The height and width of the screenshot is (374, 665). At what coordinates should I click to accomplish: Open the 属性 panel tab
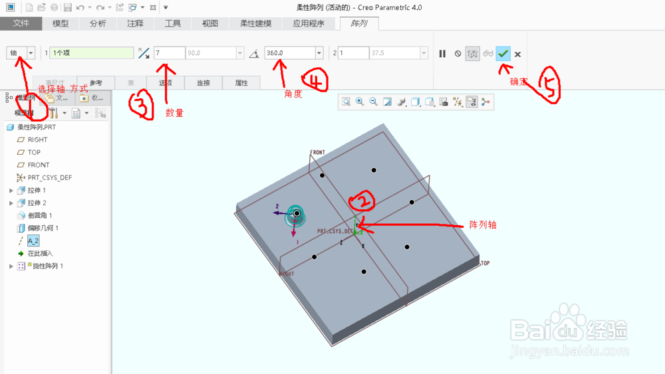pos(241,82)
